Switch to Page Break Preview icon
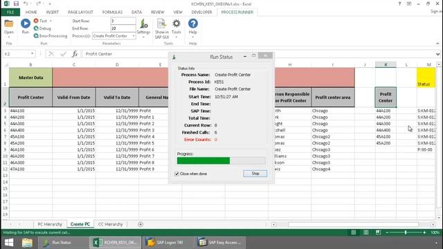The height and width of the screenshot is (249, 443). (379, 232)
